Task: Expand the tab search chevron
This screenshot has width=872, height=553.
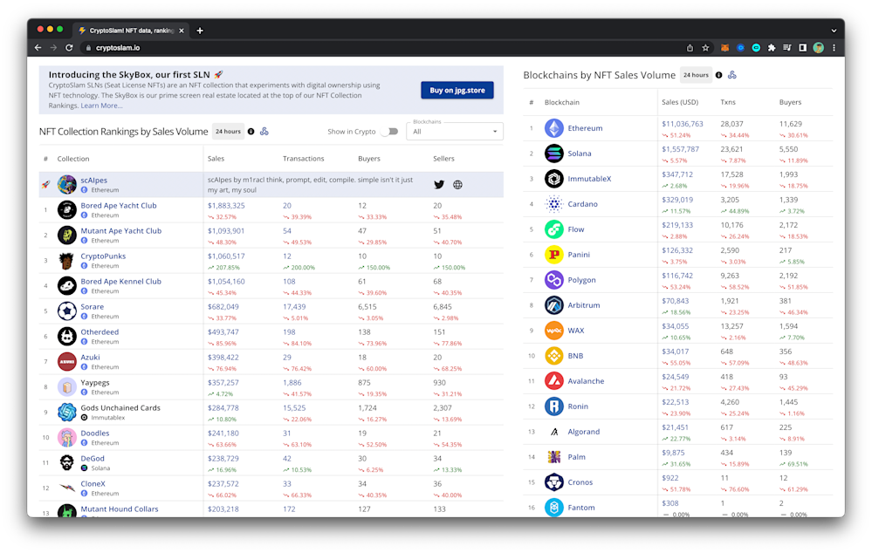Action: 834,31
